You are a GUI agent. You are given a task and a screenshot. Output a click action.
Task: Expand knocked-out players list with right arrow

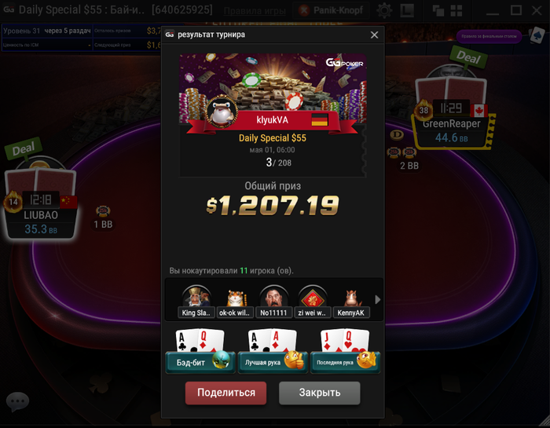[x=377, y=300]
